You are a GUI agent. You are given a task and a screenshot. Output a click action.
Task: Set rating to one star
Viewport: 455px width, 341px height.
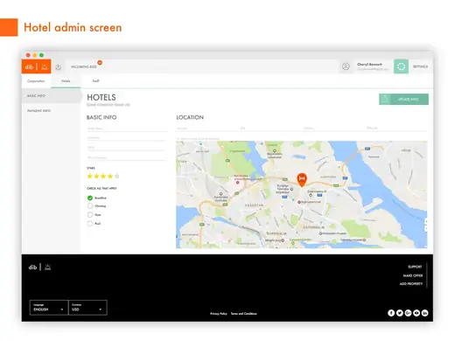[90, 176]
